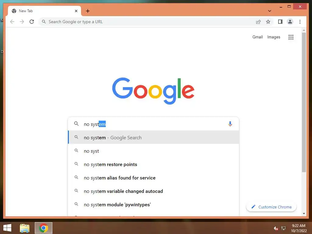This screenshot has height=234, width=312.
Task: Open the Google apps grid
Action: pyautogui.click(x=291, y=37)
